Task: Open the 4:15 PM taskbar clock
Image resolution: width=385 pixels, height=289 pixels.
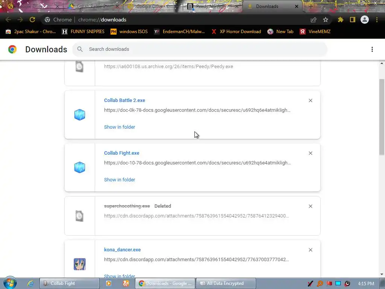Action: click(366, 284)
